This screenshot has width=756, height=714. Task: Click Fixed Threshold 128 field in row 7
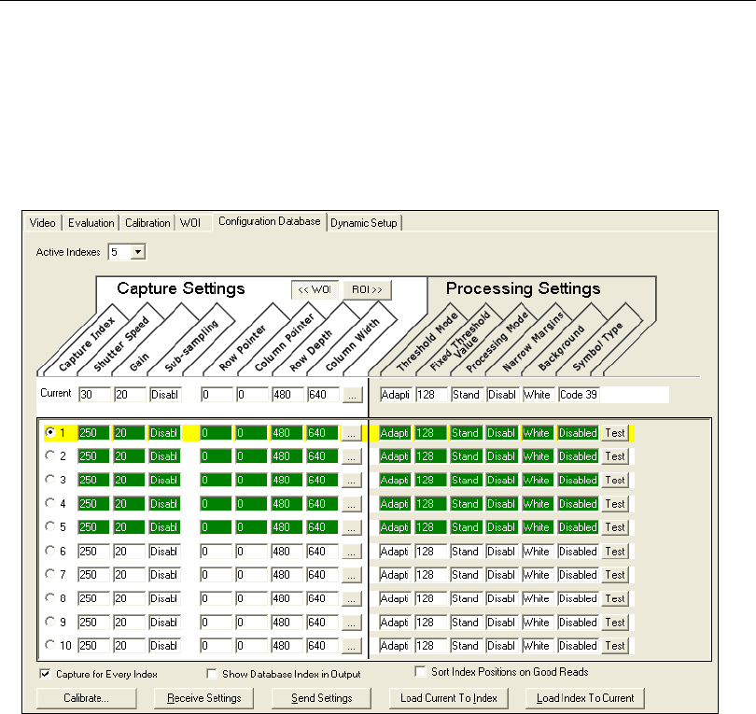click(x=430, y=575)
